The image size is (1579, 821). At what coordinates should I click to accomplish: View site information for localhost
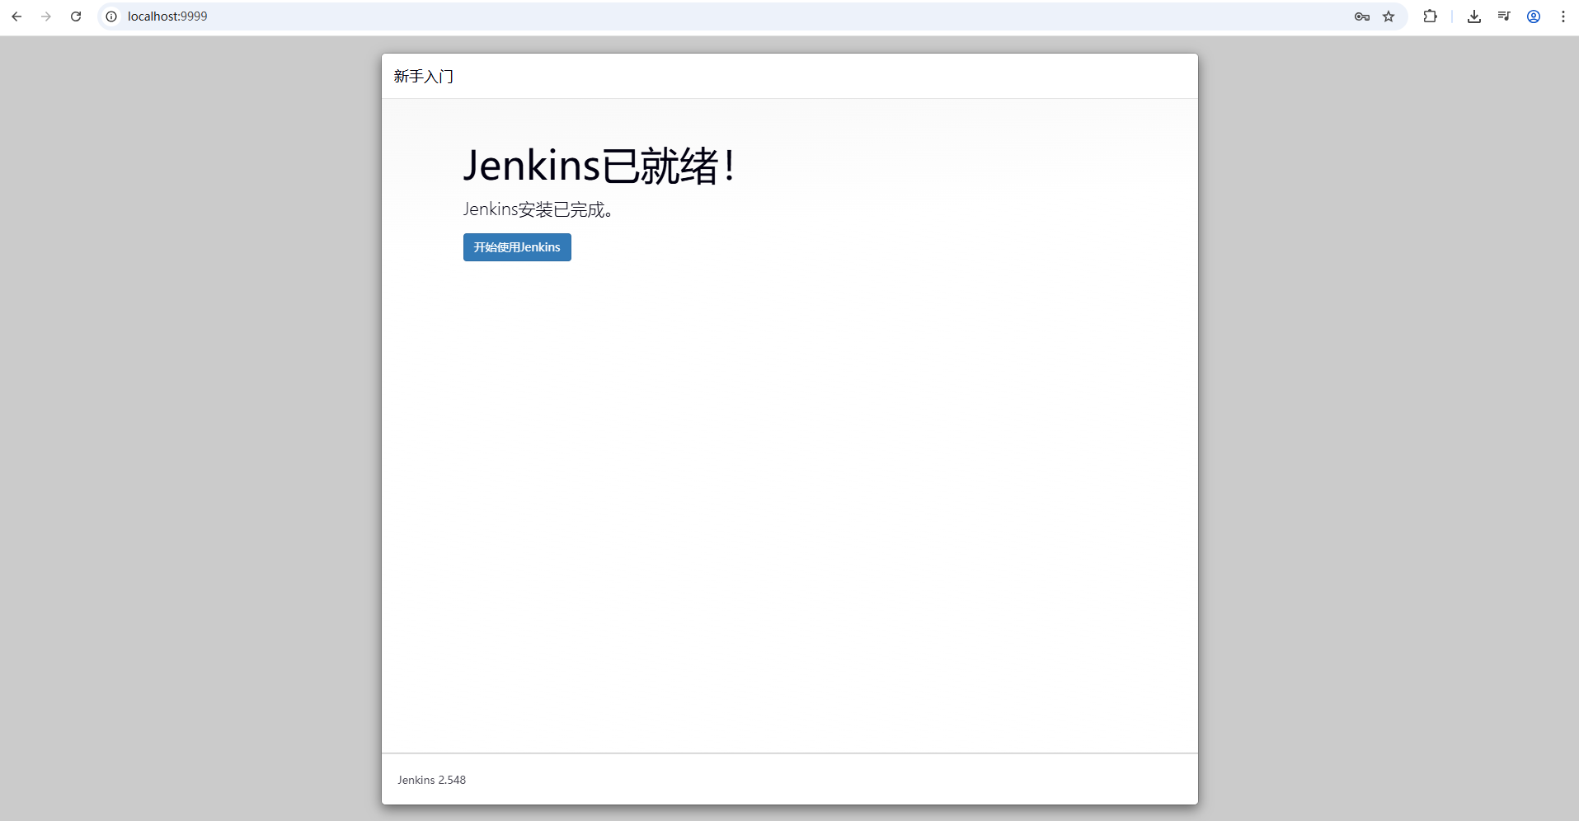[x=112, y=16]
